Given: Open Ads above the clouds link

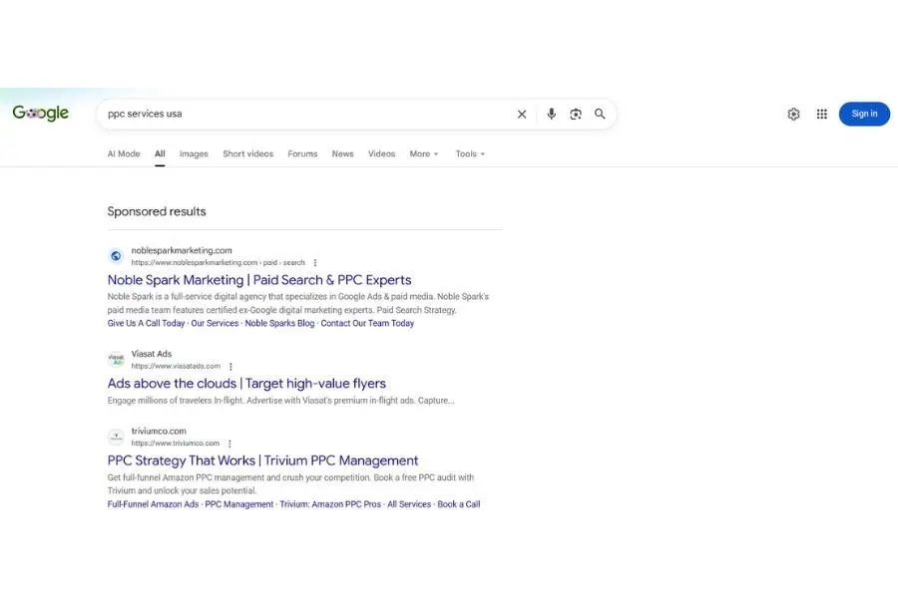Looking at the screenshot, I should point(246,384).
